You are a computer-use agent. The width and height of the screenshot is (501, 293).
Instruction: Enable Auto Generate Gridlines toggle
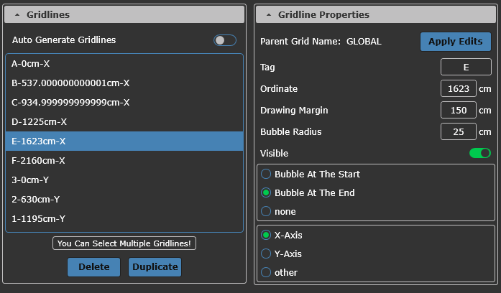tap(224, 40)
